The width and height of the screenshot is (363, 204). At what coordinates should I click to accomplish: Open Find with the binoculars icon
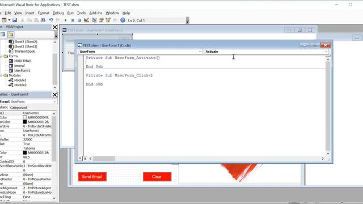point(43,20)
